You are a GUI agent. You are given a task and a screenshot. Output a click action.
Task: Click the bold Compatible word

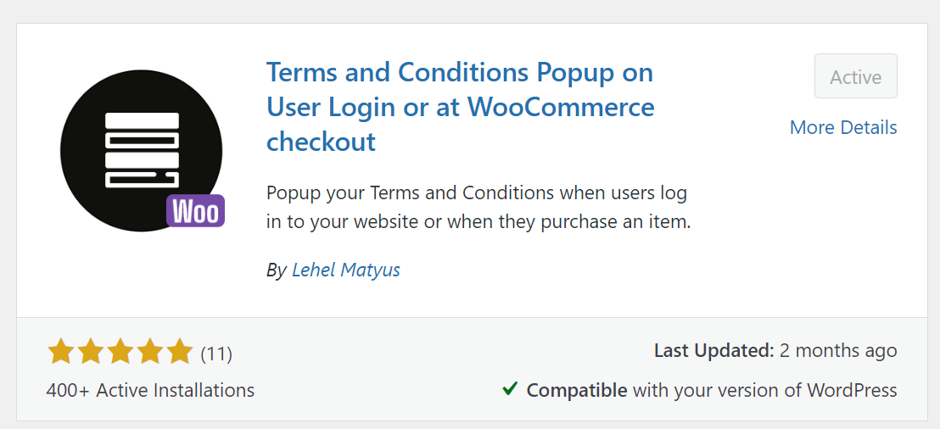click(x=577, y=390)
